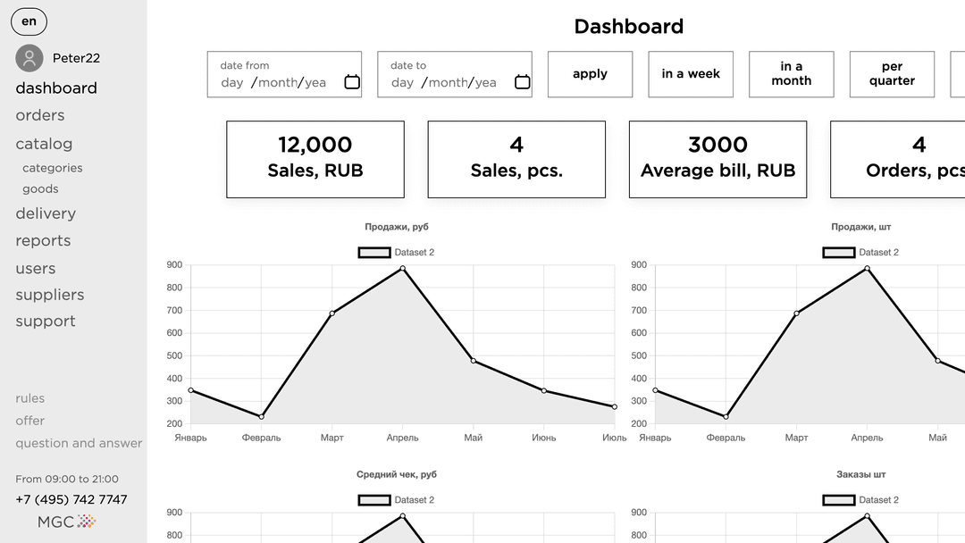Select the per quarter filter button

[892, 74]
